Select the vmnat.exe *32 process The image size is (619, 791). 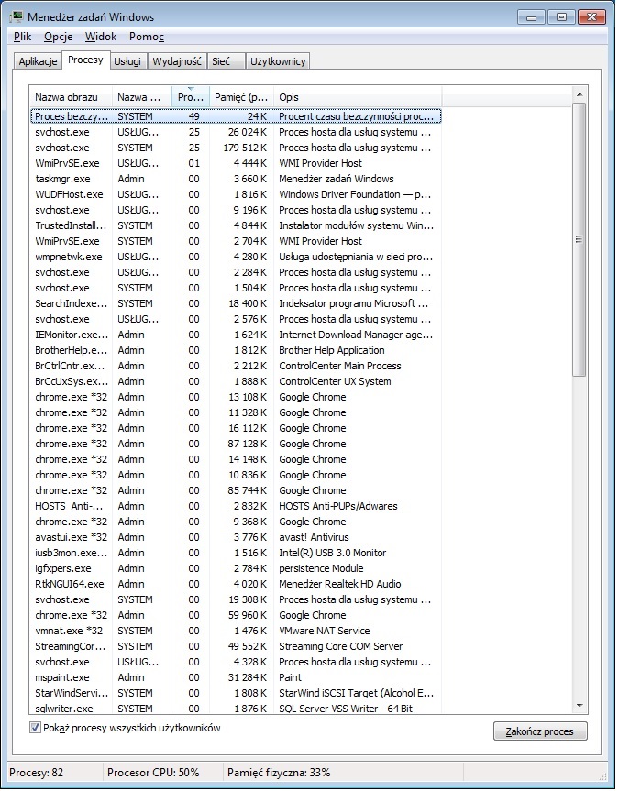tap(236, 632)
